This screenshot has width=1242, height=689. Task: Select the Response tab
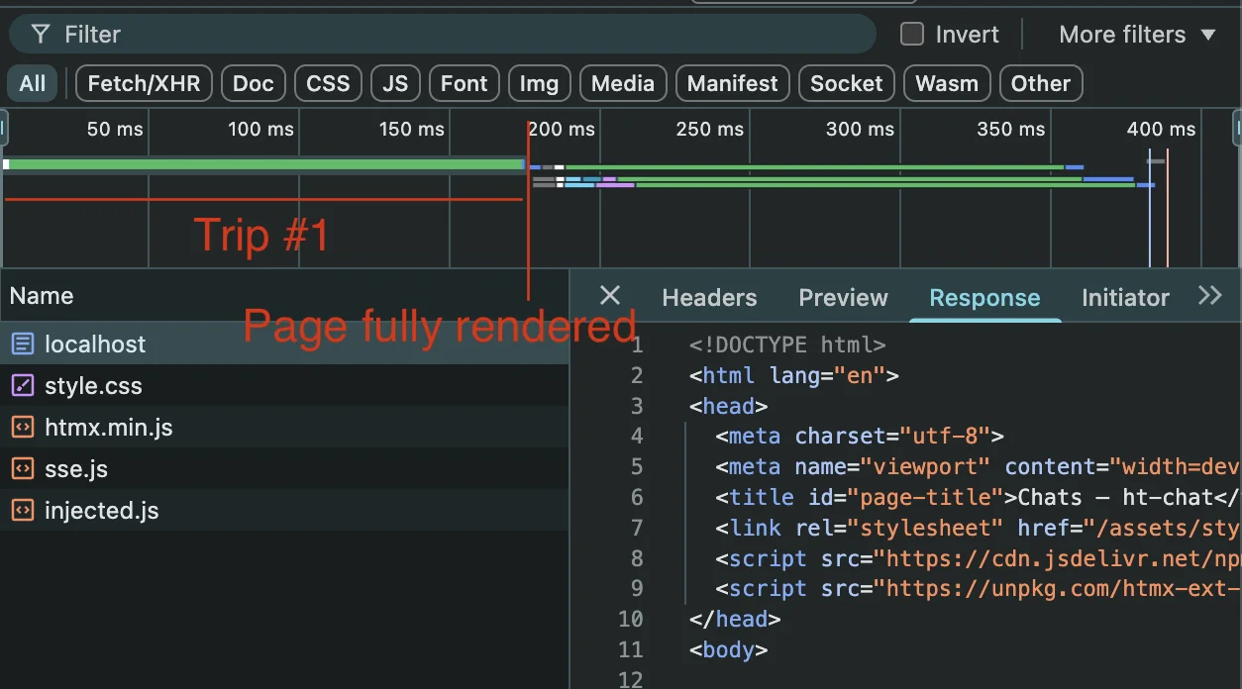pyautogui.click(x=984, y=298)
